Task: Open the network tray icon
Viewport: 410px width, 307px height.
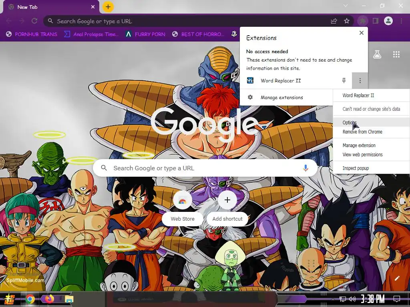Action: 343,299
